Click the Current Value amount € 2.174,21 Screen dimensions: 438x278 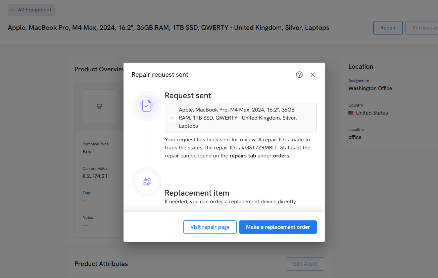click(95, 176)
